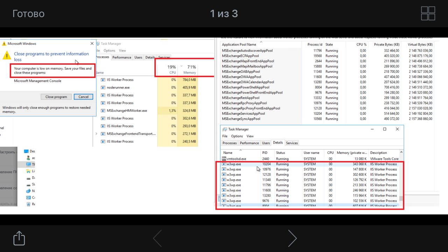Open Options menu in Task Manager showing Processes
This screenshot has height=252, width=448.
[109, 50]
